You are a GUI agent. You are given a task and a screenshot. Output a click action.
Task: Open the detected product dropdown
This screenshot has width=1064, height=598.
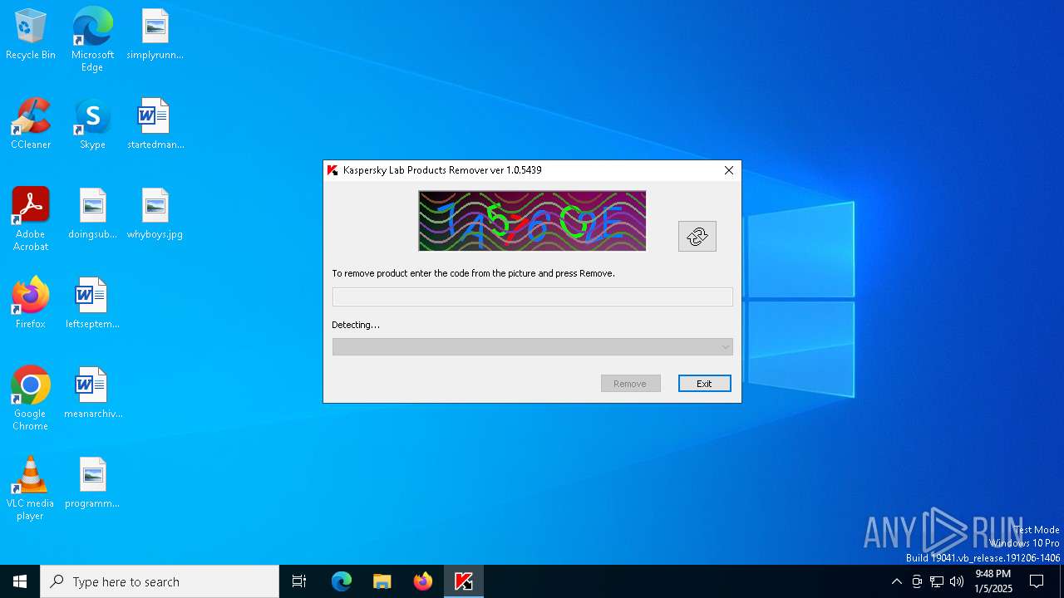(x=532, y=347)
